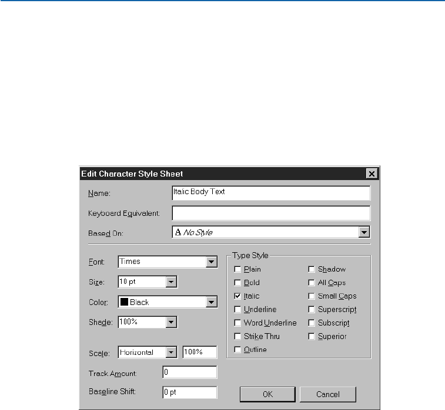Enable the Superior checkbox
The image size is (445, 410).
click(x=312, y=336)
